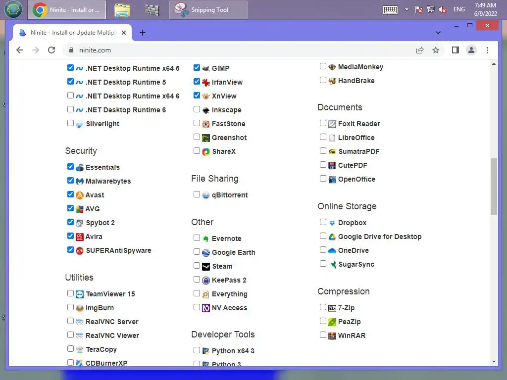This screenshot has width=507, height=380.
Task: Uncheck .NET Desktop Runtime x64 5
Action: [x=70, y=67]
